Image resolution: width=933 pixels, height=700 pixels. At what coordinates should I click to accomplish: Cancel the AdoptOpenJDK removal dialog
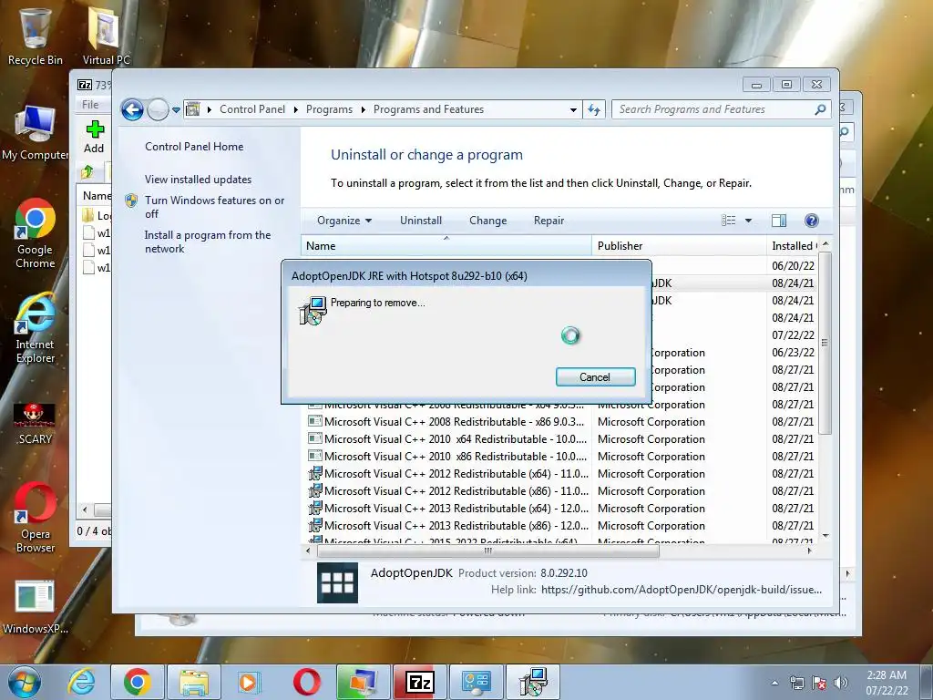tap(596, 376)
